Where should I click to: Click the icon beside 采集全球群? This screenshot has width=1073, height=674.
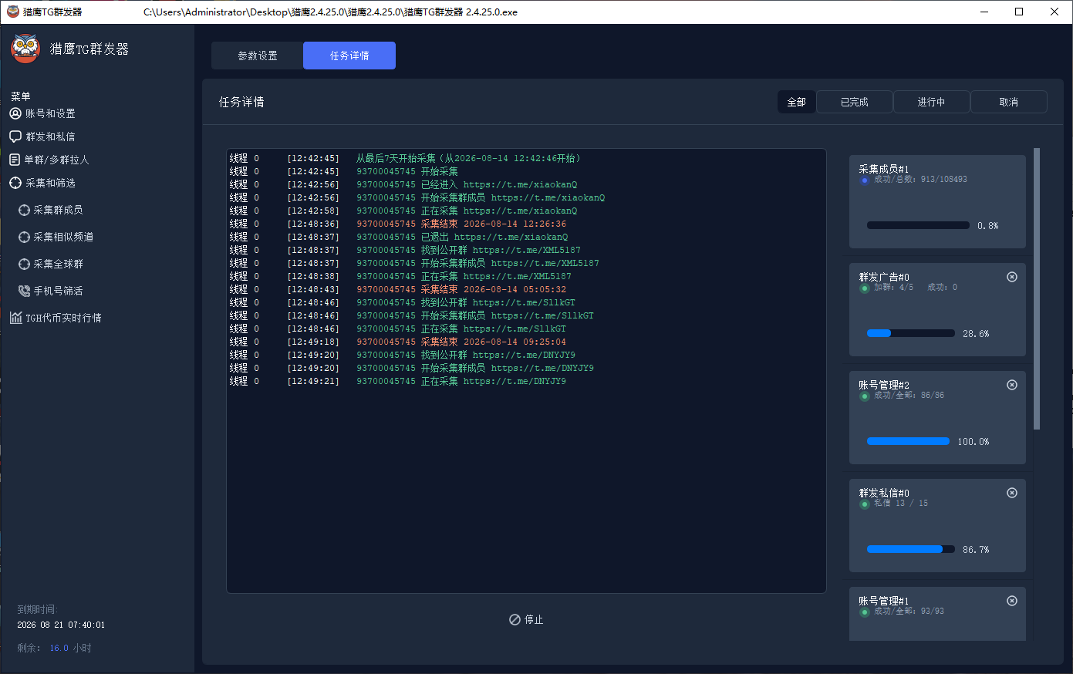coord(24,264)
